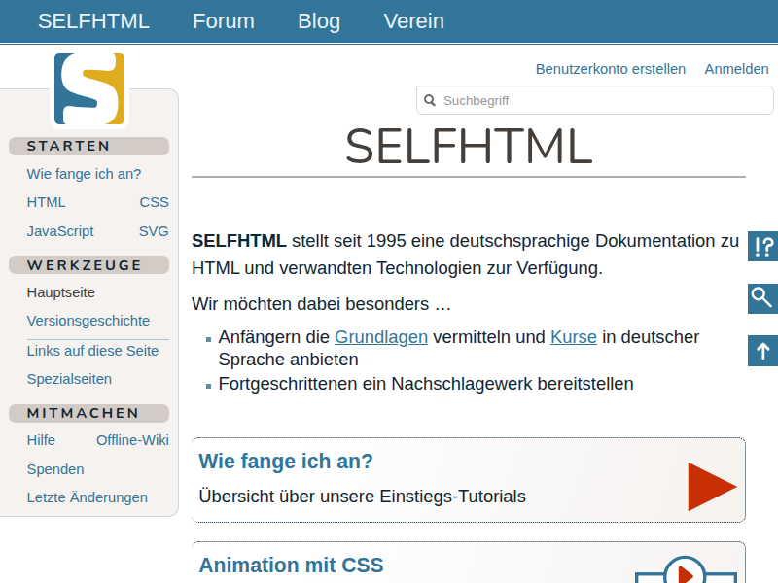Follow the Grundlagen link in the text
Screen dimensions: 778x583
[x=381, y=337]
